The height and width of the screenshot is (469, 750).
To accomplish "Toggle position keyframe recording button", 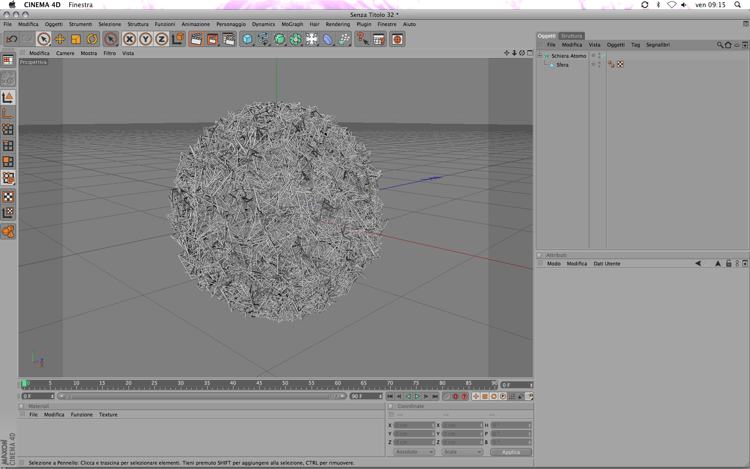I will point(476,396).
